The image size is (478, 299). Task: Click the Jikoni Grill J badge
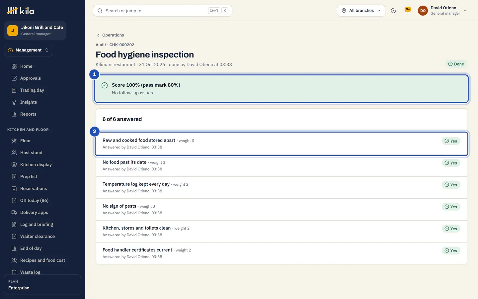point(13,30)
